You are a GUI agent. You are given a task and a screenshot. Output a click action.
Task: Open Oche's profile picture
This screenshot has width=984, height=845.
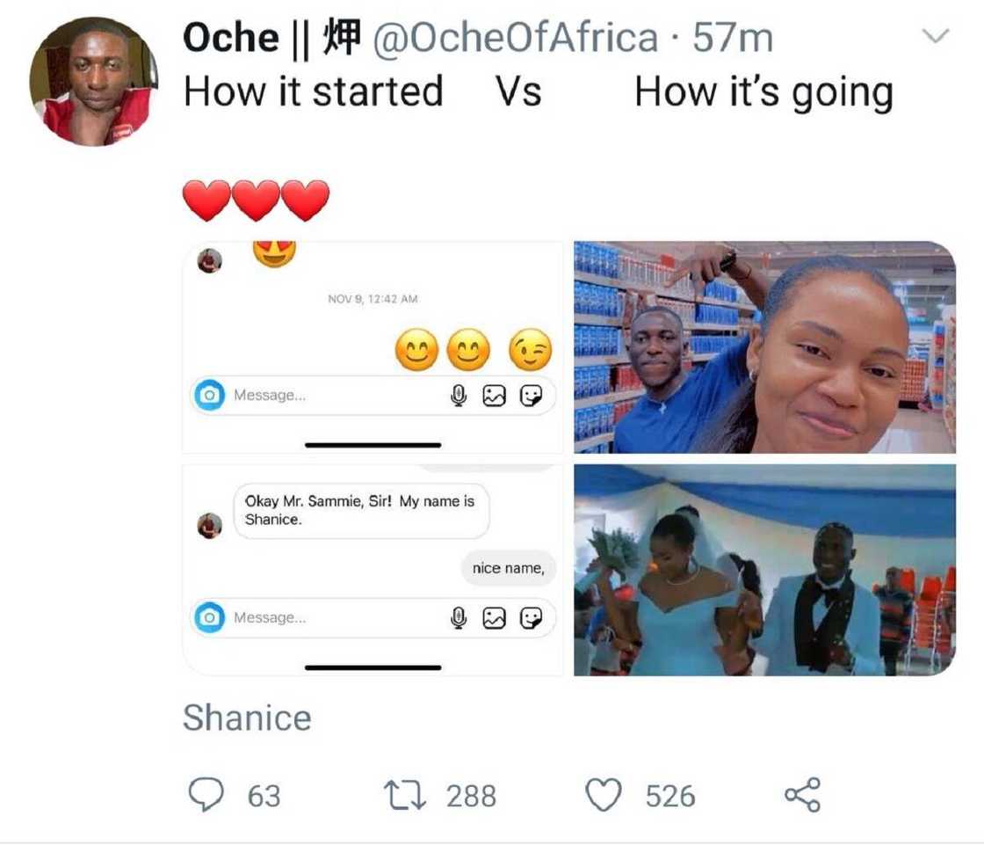coord(93,80)
